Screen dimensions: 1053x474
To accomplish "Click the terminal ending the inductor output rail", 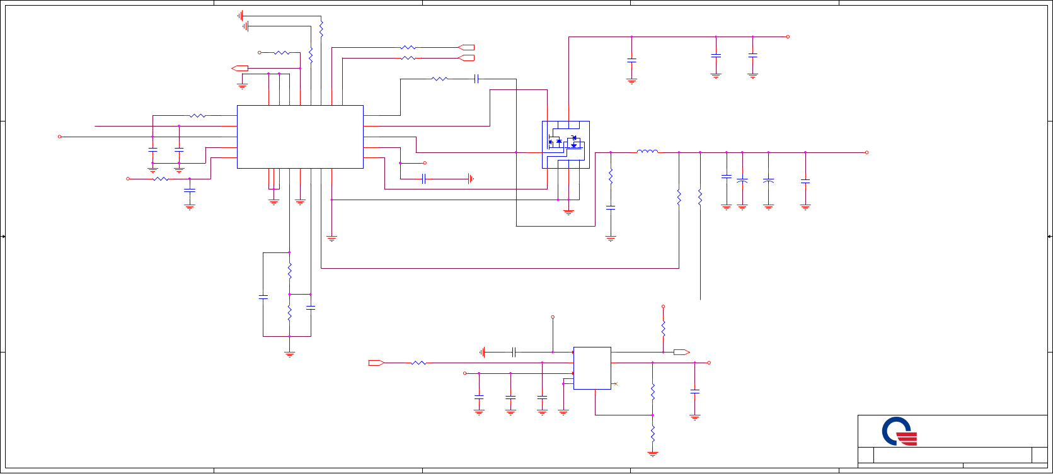I will tap(866, 152).
